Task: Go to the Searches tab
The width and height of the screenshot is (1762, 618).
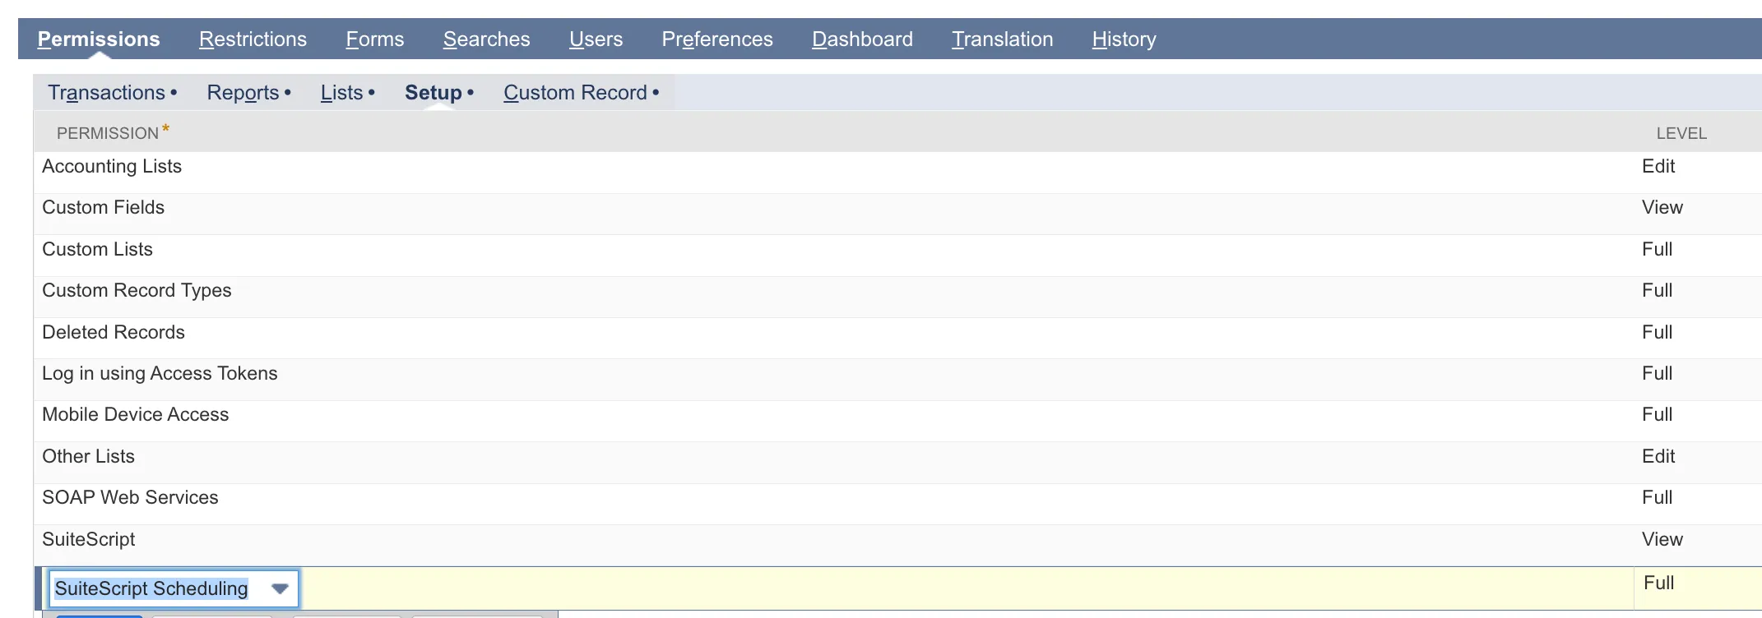Action: pyautogui.click(x=486, y=39)
